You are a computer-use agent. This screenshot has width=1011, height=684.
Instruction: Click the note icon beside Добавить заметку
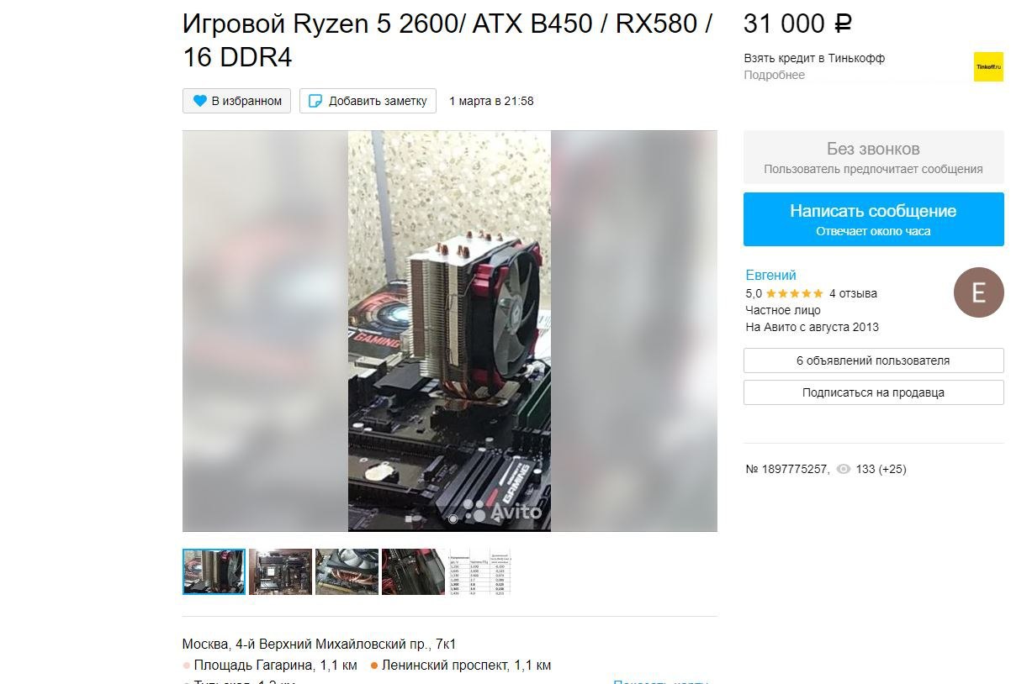[x=315, y=101]
